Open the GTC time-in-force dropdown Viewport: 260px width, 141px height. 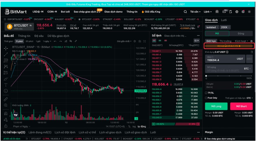click(250, 98)
